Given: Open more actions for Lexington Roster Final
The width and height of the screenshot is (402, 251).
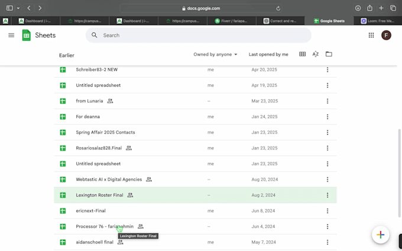Looking at the screenshot, I should point(328,195).
